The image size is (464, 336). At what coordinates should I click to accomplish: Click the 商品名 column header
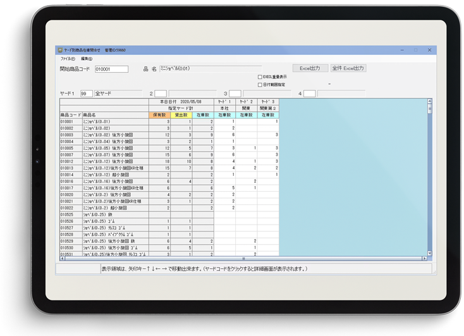pos(116,115)
